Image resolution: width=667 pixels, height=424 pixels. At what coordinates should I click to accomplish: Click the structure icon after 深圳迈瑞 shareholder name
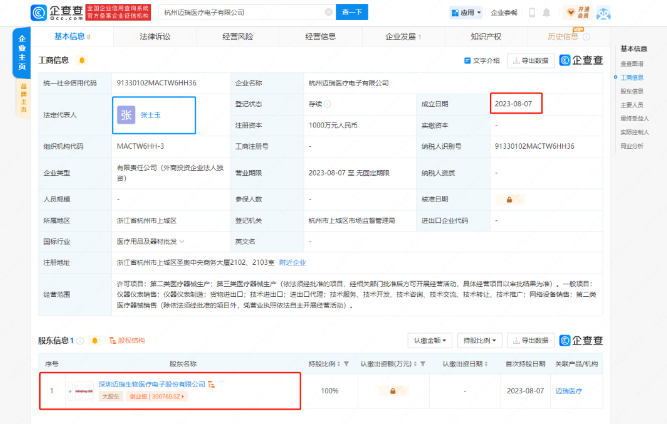coord(211,384)
